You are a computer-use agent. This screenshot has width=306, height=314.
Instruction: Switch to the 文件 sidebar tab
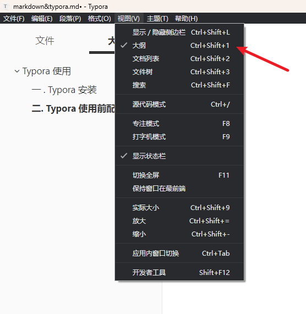point(45,41)
